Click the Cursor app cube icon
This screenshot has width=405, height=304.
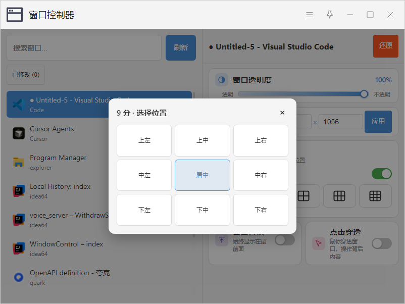pyautogui.click(x=19, y=133)
